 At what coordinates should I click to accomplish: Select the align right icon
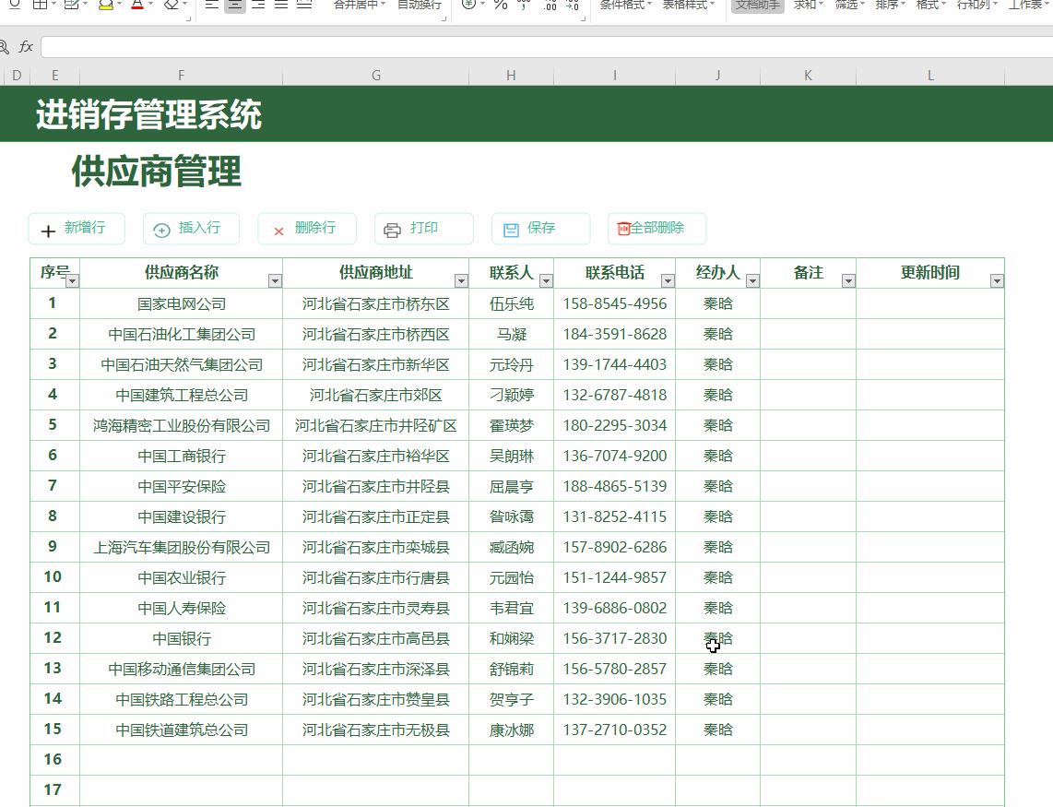(x=257, y=6)
